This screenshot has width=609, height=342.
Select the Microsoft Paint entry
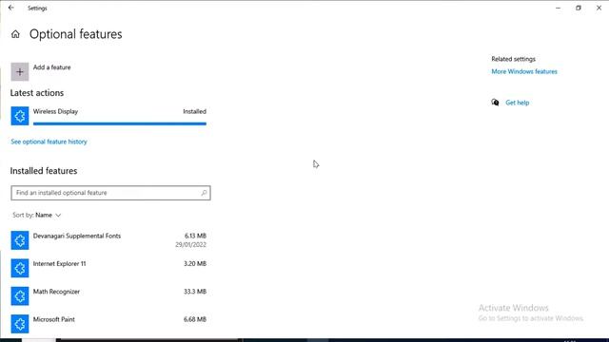(x=108, y=324)
